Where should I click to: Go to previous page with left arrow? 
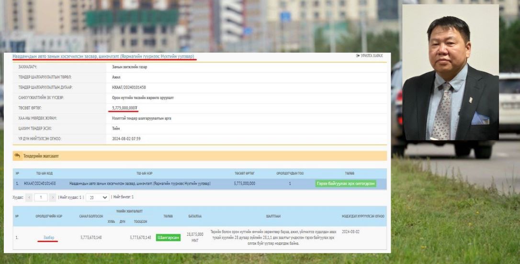tap(29, 197)
